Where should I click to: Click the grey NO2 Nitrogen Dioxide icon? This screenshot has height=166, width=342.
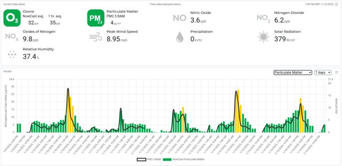[263, 19]
